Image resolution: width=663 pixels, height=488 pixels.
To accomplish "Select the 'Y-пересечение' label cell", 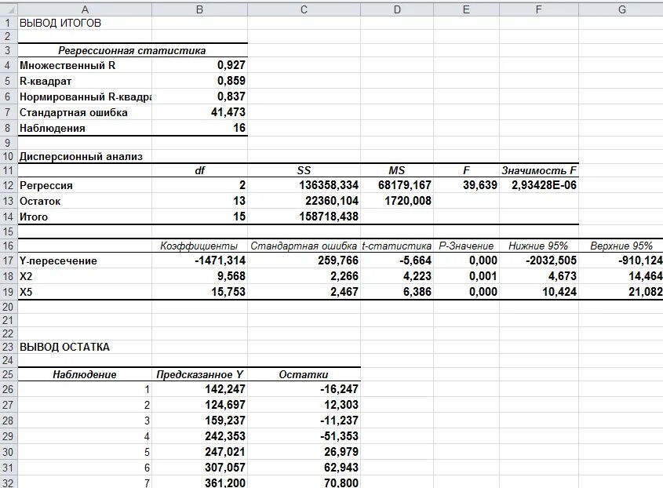I will pyautogui.click(x=85, y=260).
